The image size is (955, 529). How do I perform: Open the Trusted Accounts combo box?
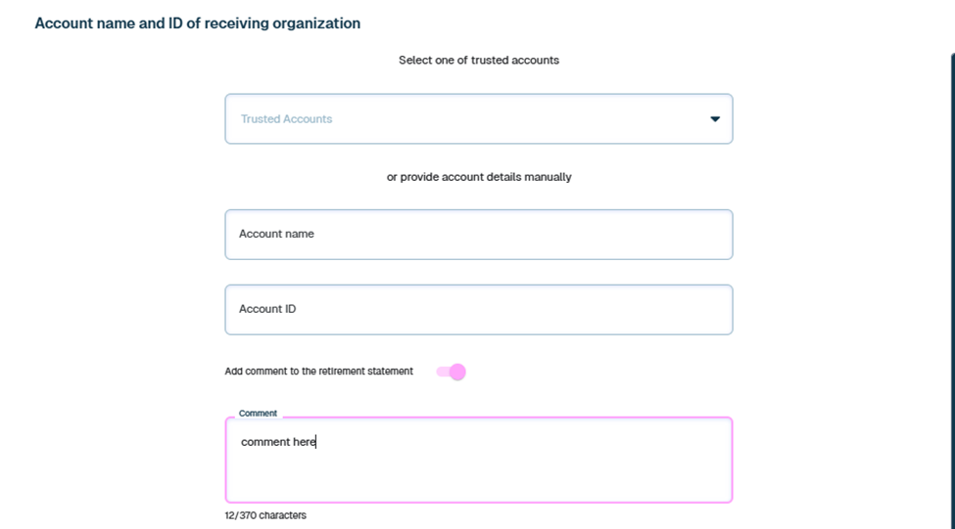tap(478, 119)
